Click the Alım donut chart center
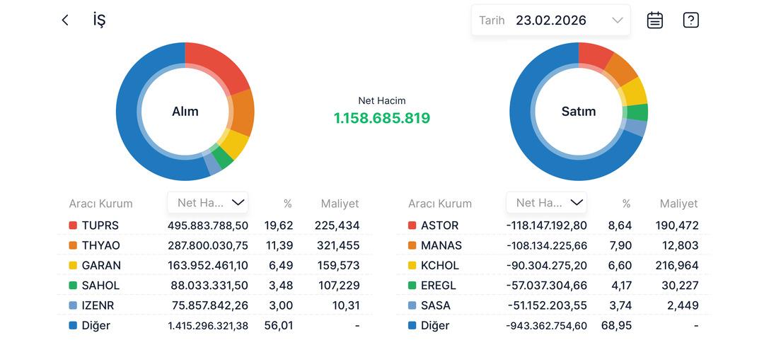Image resolution: width=764 pixels, height=352 pixels. click(x=185, y=112)
